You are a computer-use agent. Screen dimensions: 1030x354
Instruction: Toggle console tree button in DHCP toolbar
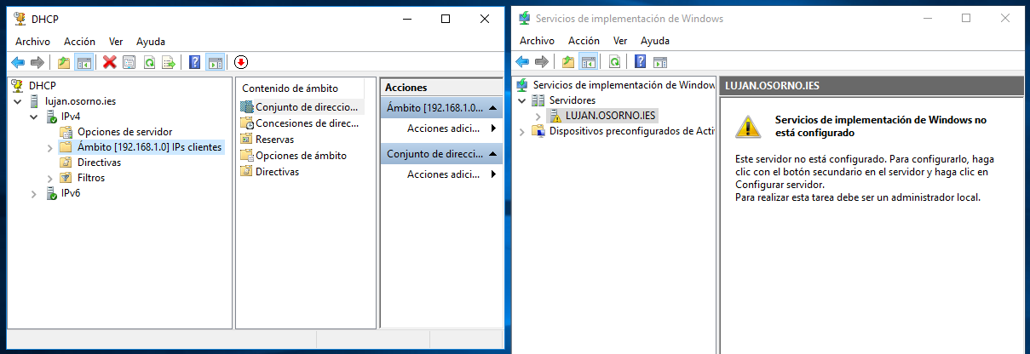coord(84,62)
